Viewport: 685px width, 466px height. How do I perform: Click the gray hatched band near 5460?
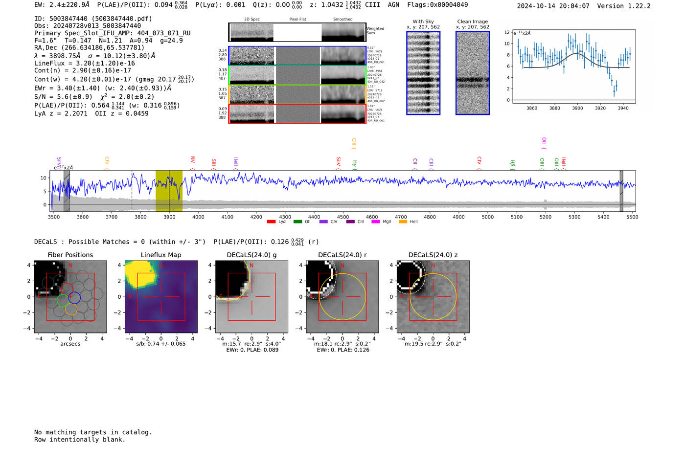coord(621,191)
